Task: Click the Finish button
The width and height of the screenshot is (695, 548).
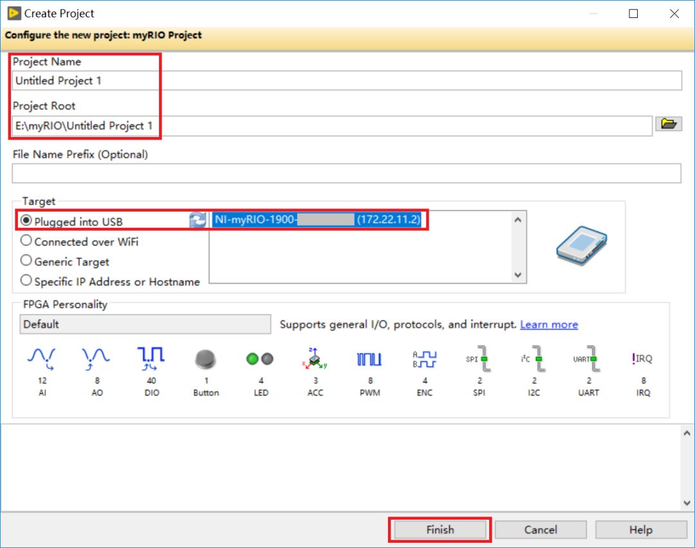Action: (x=440, y=529)
